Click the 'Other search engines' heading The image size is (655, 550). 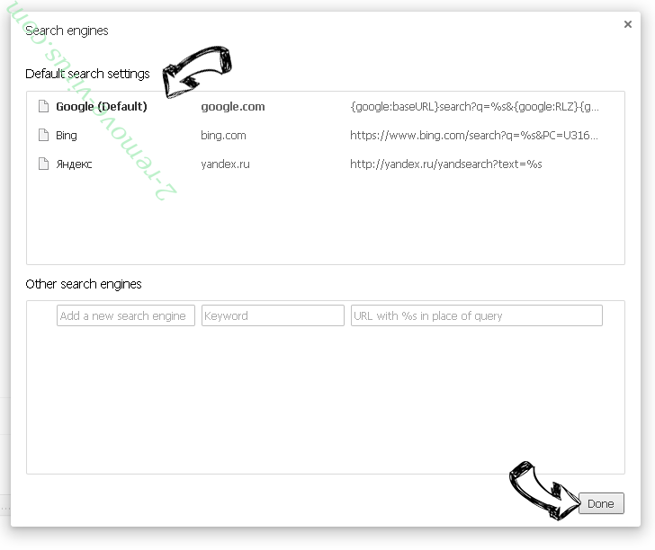[84, 284]
